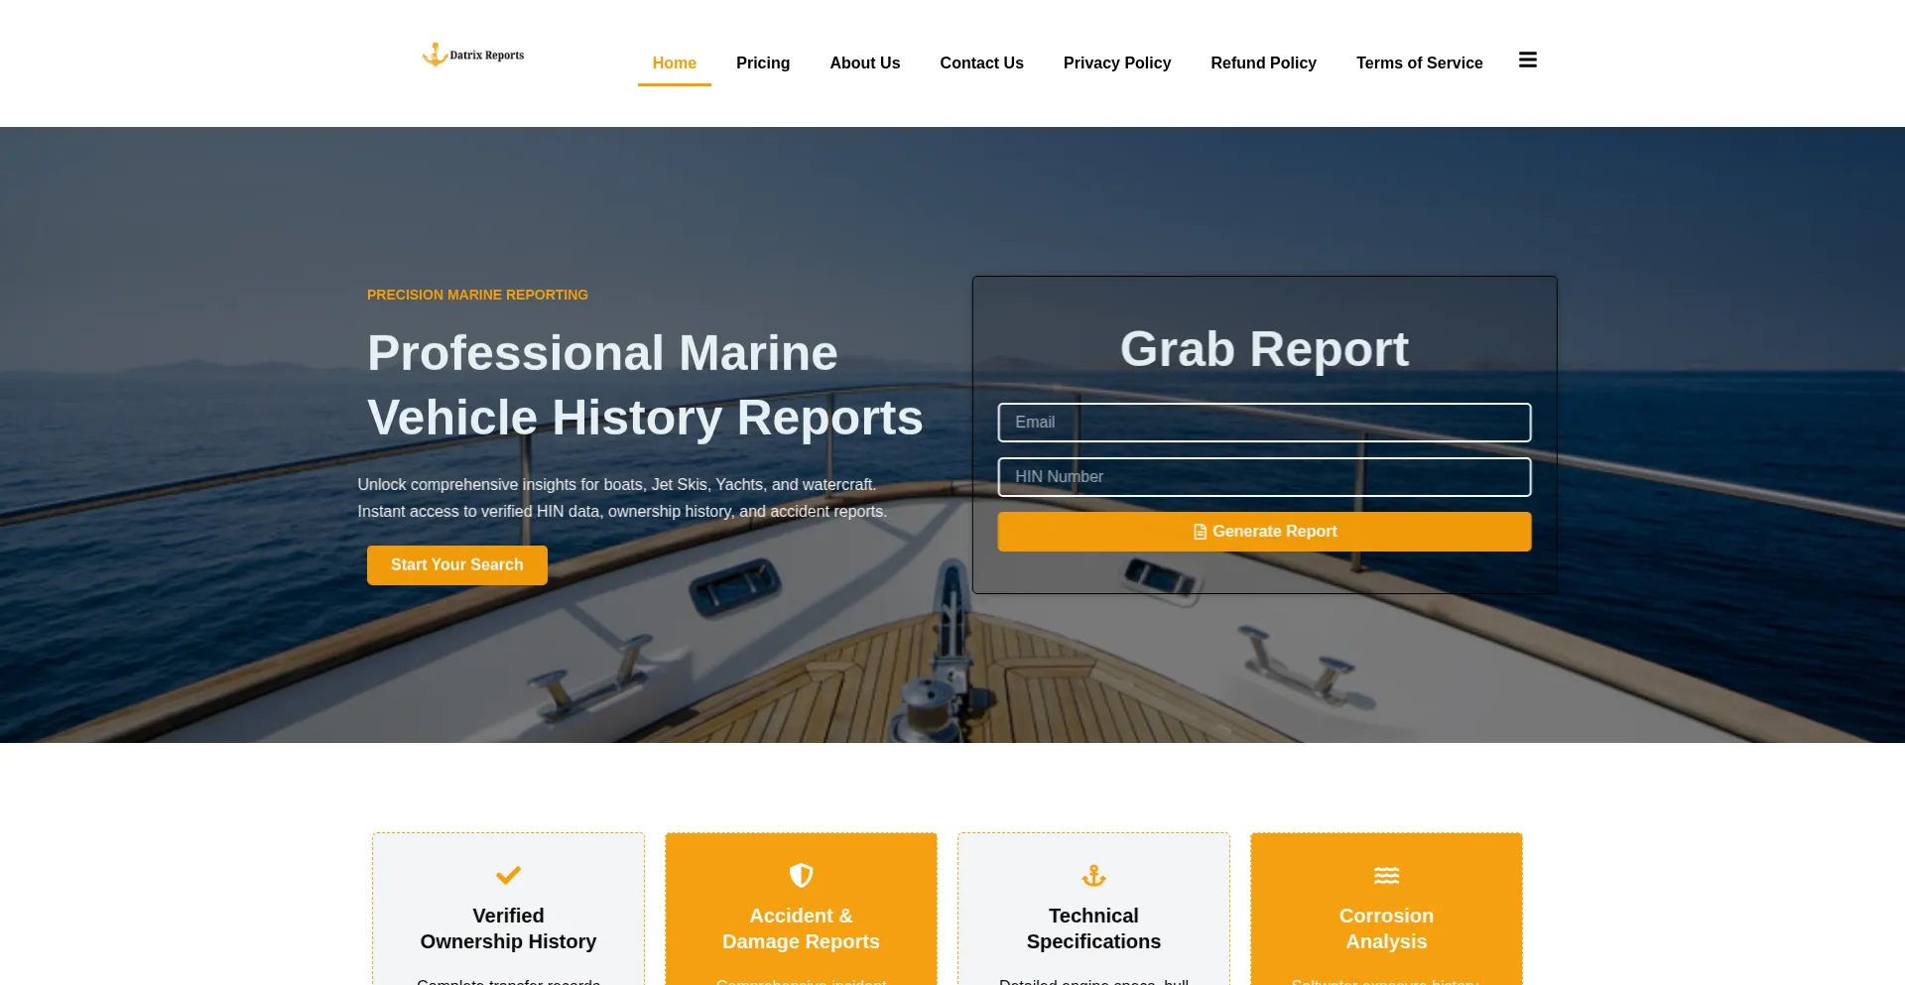View the Privacy Policy page

tap(1117, 62)
